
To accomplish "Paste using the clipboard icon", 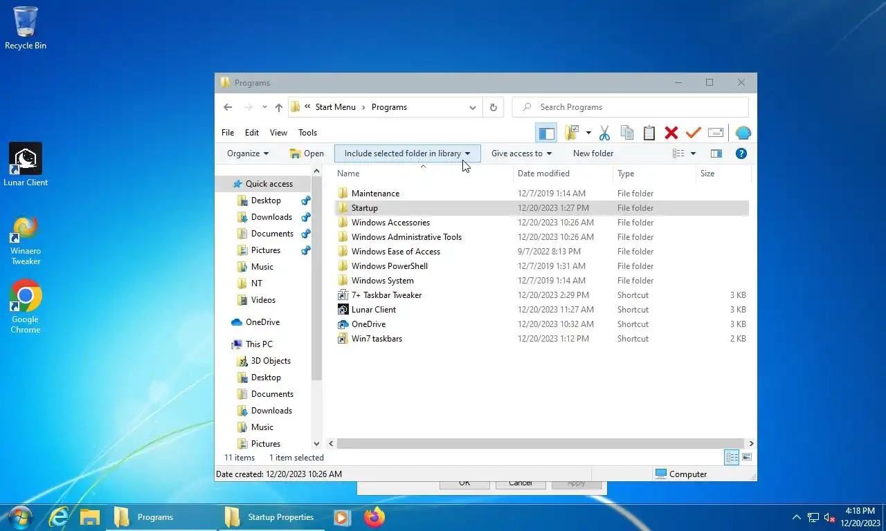I will pos(649,133).
